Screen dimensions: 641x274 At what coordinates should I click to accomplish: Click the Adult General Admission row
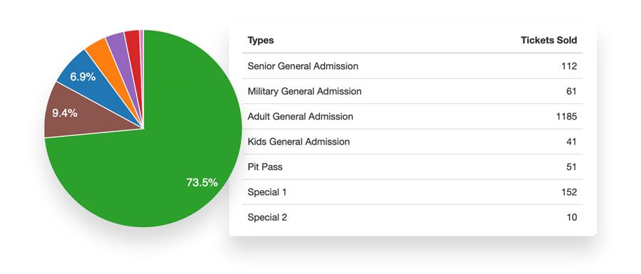tap(412, 117)
